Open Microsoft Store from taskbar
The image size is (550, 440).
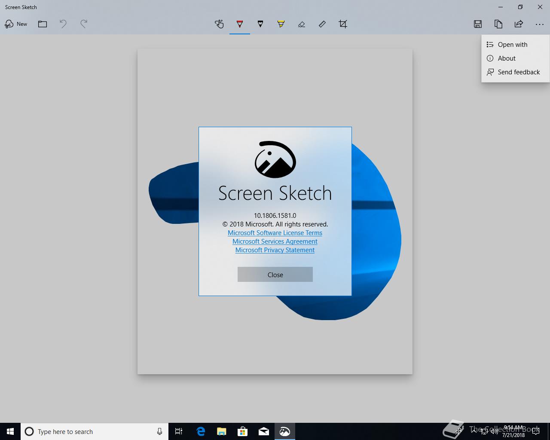coord(242,431)
